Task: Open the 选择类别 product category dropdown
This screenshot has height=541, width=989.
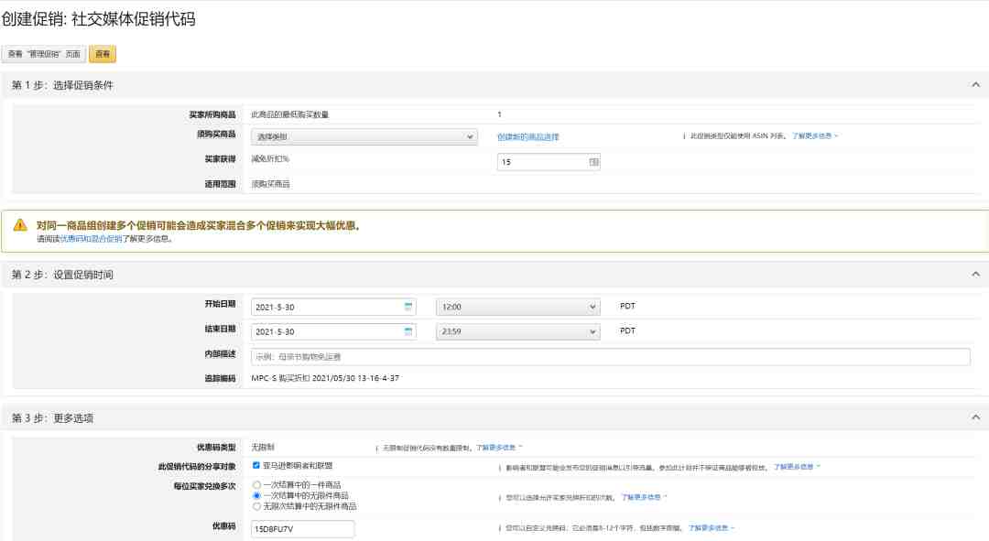Action: (x=364, y=136)
